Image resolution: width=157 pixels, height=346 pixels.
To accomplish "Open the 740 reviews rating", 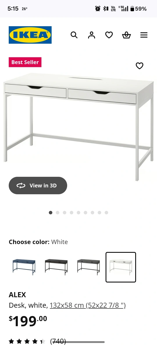I will click(x=38, y=342).
